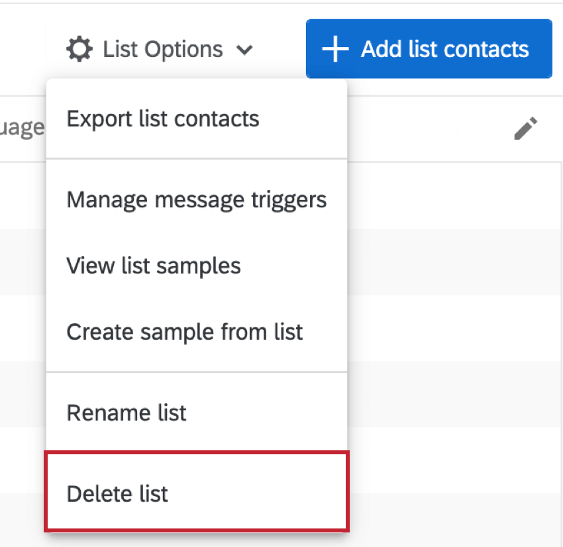The image size is (563, 547).
Task: Click the plus icon on blue button
Action: click(x=335, y=49)
